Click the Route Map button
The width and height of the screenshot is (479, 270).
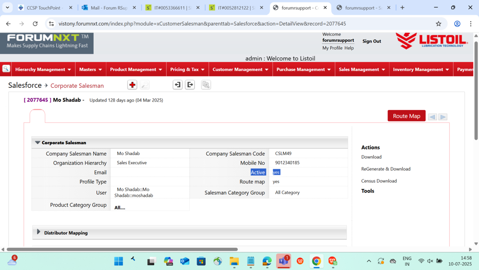point(406,116)
